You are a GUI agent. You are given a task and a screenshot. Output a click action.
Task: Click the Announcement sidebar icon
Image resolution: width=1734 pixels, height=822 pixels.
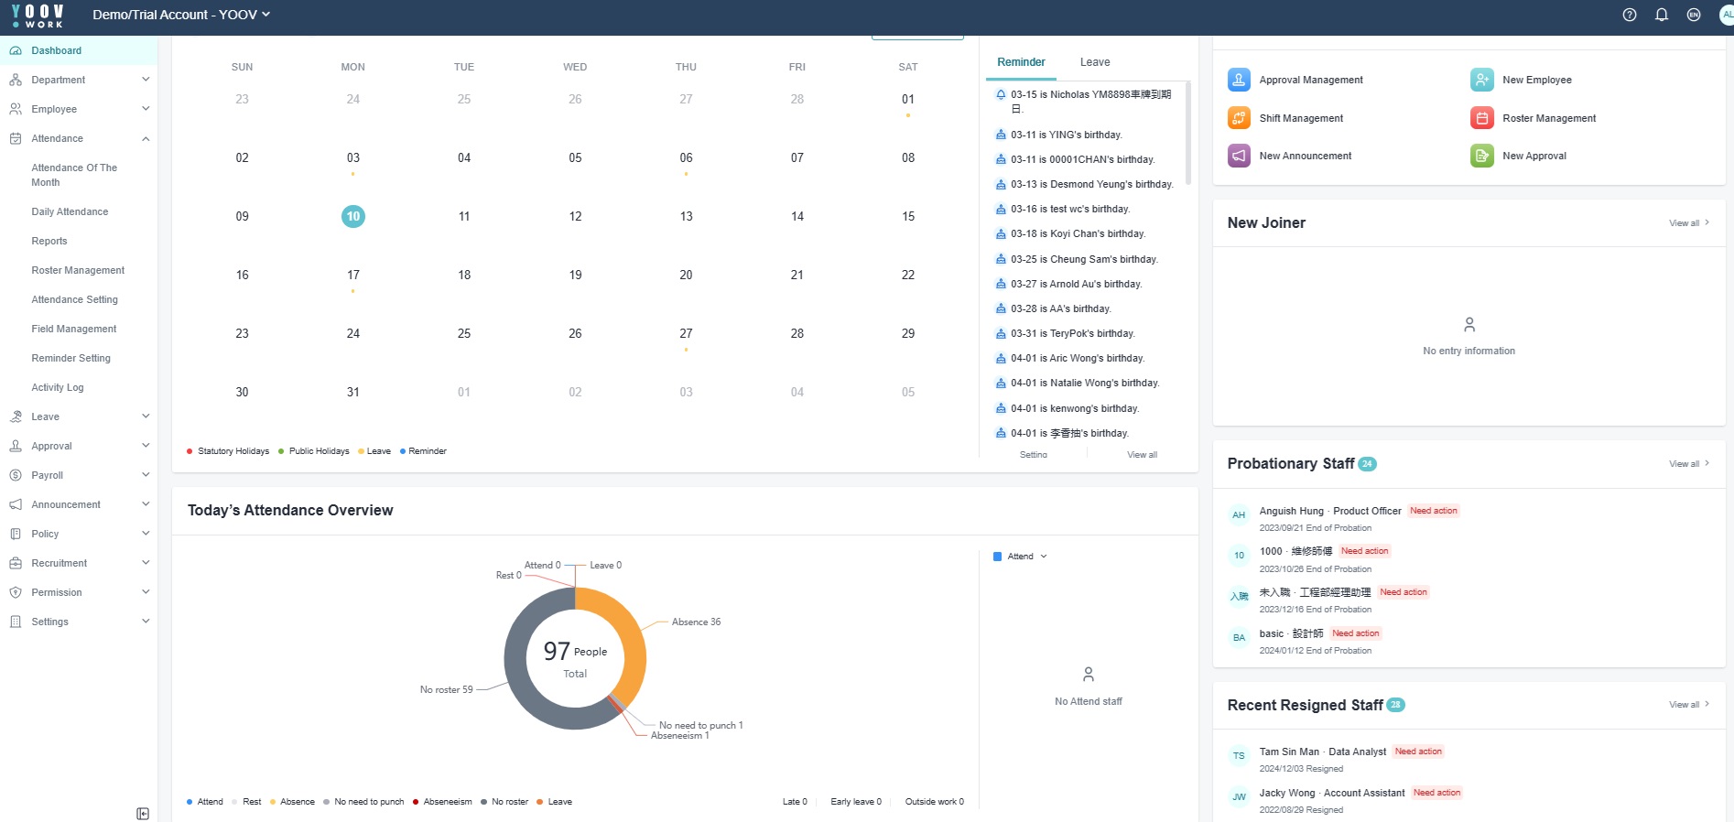(x=16, y=504)
